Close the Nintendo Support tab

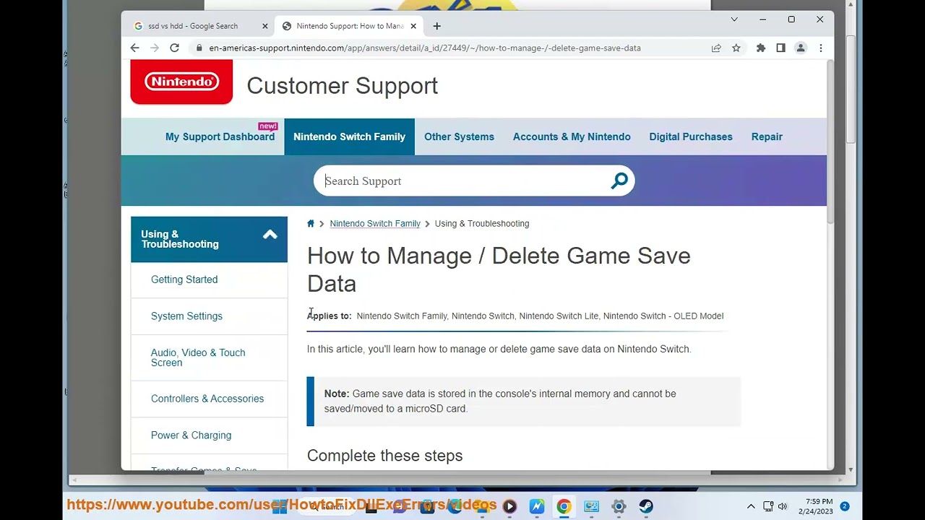(413, 26)
